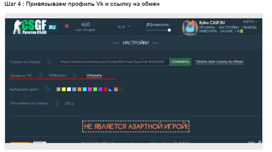
Task: Click Узнать мою ссылку на обмен link
Action: click(x=220, y=62)
